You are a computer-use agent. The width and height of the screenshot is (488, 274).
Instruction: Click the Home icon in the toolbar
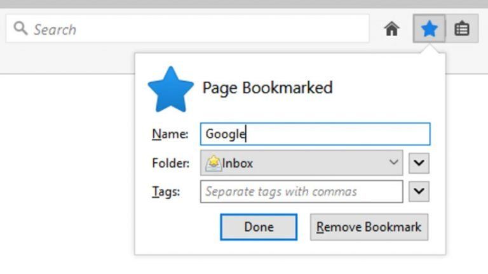[x=392, y=29]
